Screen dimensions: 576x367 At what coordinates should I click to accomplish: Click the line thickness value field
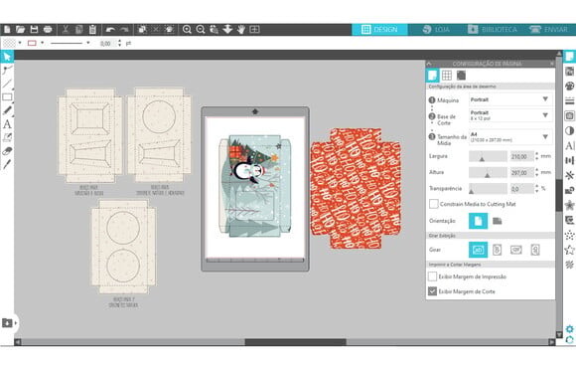pos(107,43)
